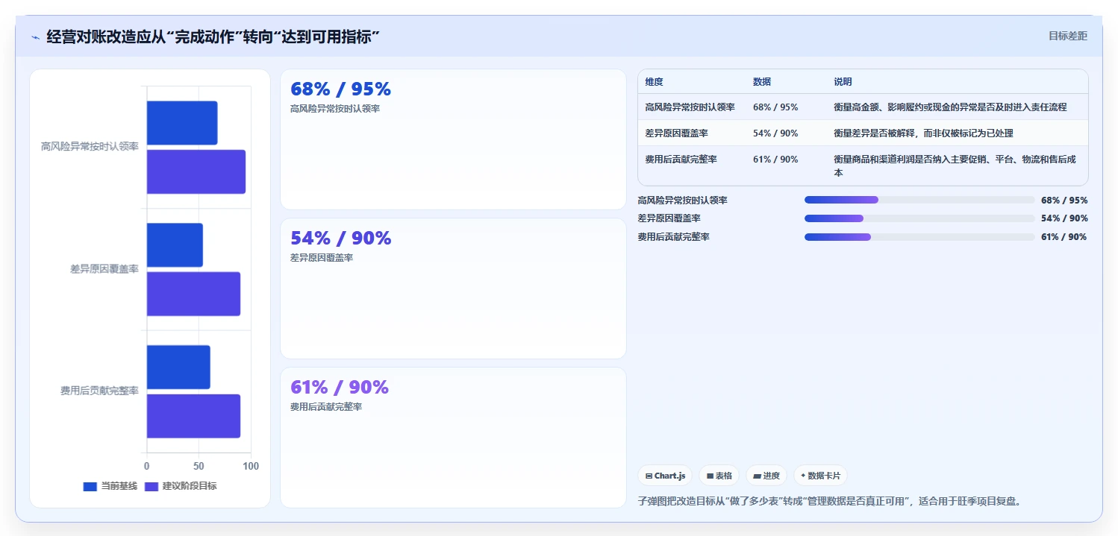This screenshot has height=536, width=1118.
Task: Click the x-axis tick label 100
Action: 251,467
